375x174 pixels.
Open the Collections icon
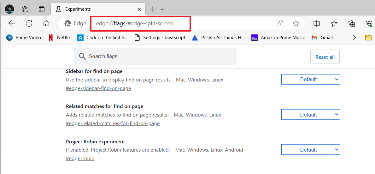(352, 23)
